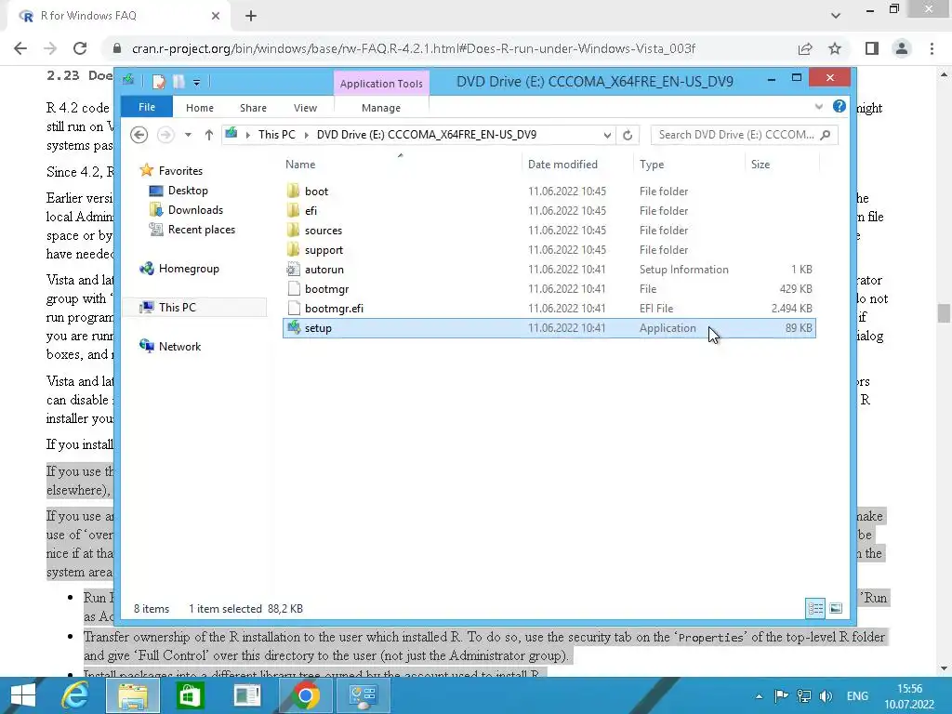952x714 pixels.
Task: Open the File menu tab
Action: [147, 107]
